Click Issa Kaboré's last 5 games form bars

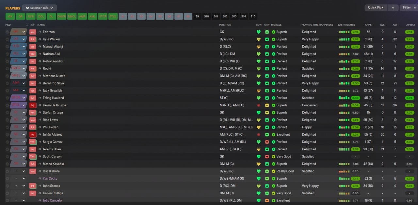pos(344,171)
